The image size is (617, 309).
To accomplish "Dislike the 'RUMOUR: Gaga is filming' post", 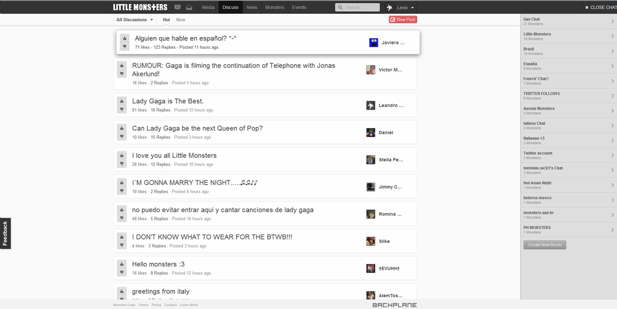I will tap(122, 74).
